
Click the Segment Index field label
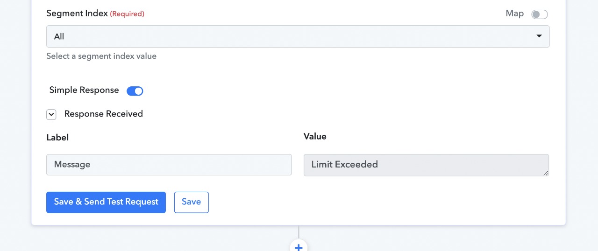[x=77, y=14]
